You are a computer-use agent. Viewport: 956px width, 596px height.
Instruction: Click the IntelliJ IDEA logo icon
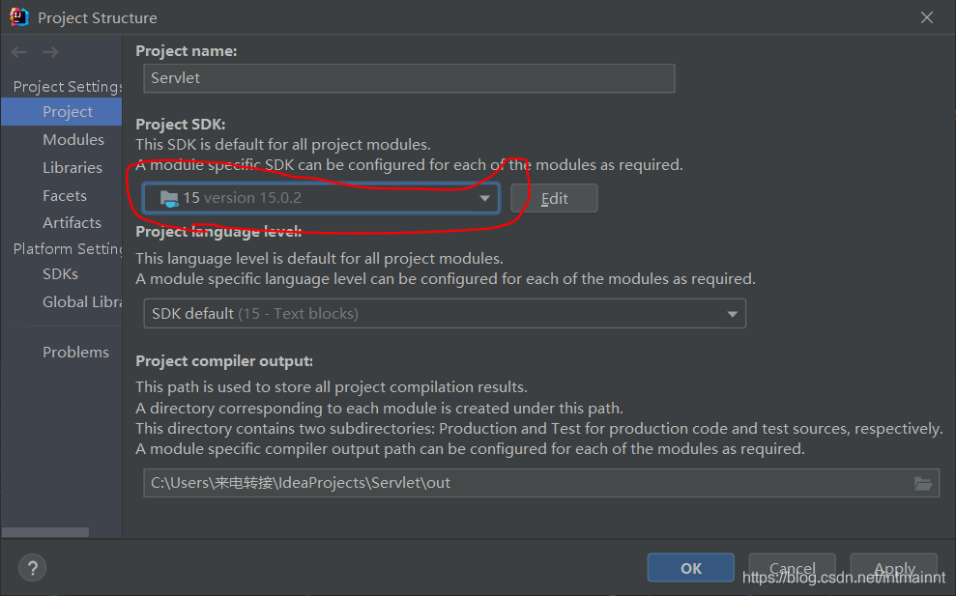19,17
